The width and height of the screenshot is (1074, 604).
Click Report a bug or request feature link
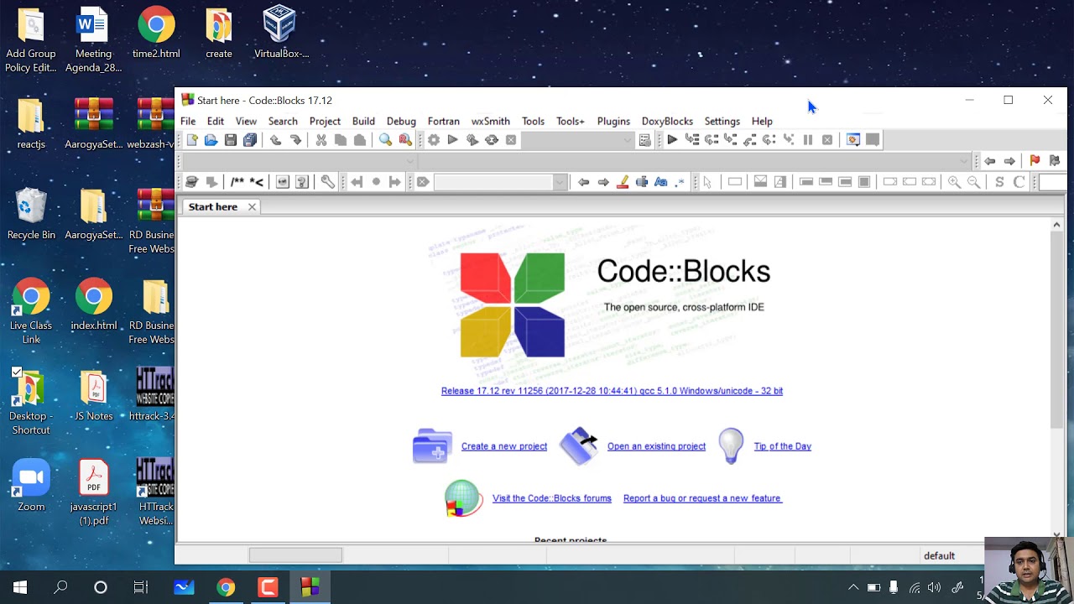click(x=702, y=498)
